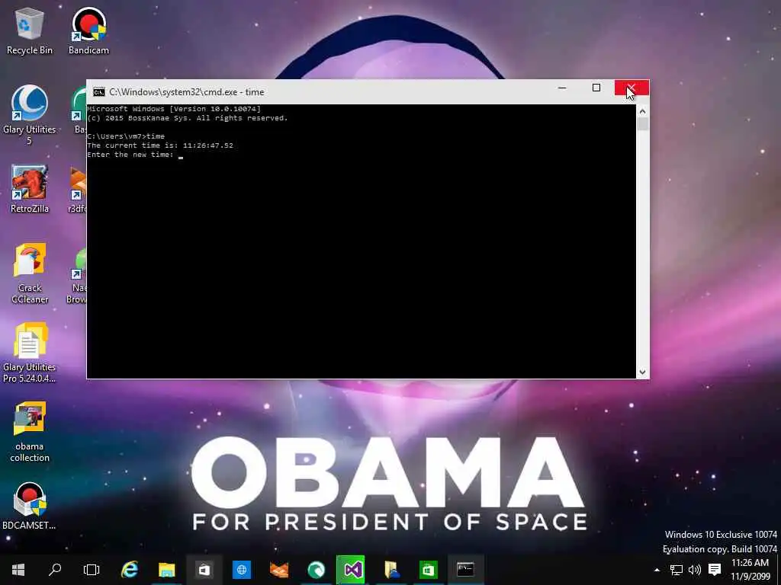Open the Store app on taskbar
The width and height of the screenshot is (781, 585).
pos(204,570)
